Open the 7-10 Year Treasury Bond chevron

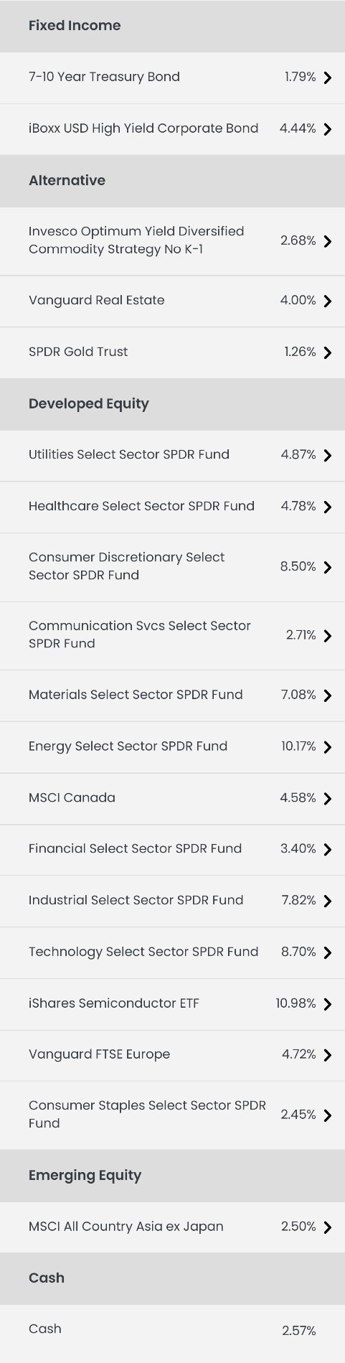click(x=328, y=78)
